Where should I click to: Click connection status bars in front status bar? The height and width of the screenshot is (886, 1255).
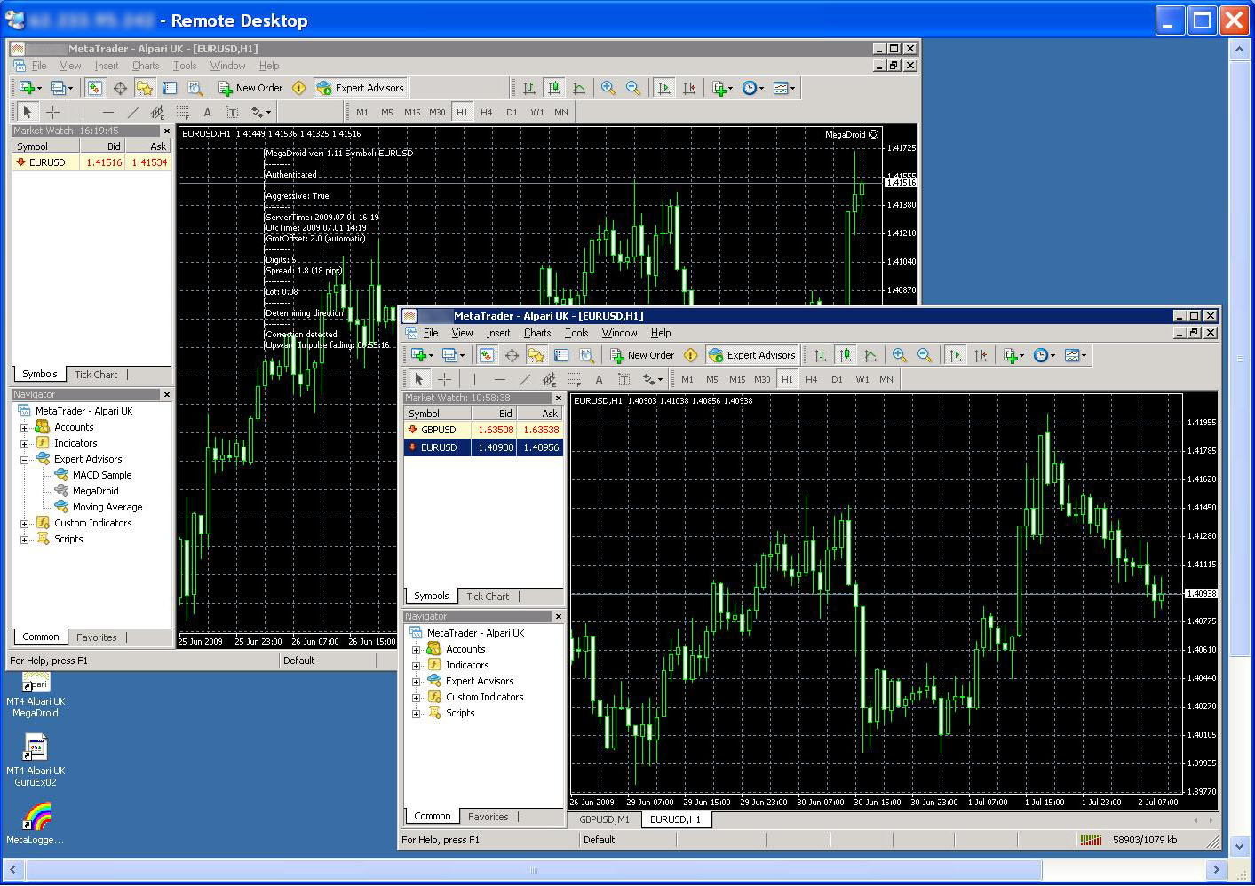tap(1091, 840)
